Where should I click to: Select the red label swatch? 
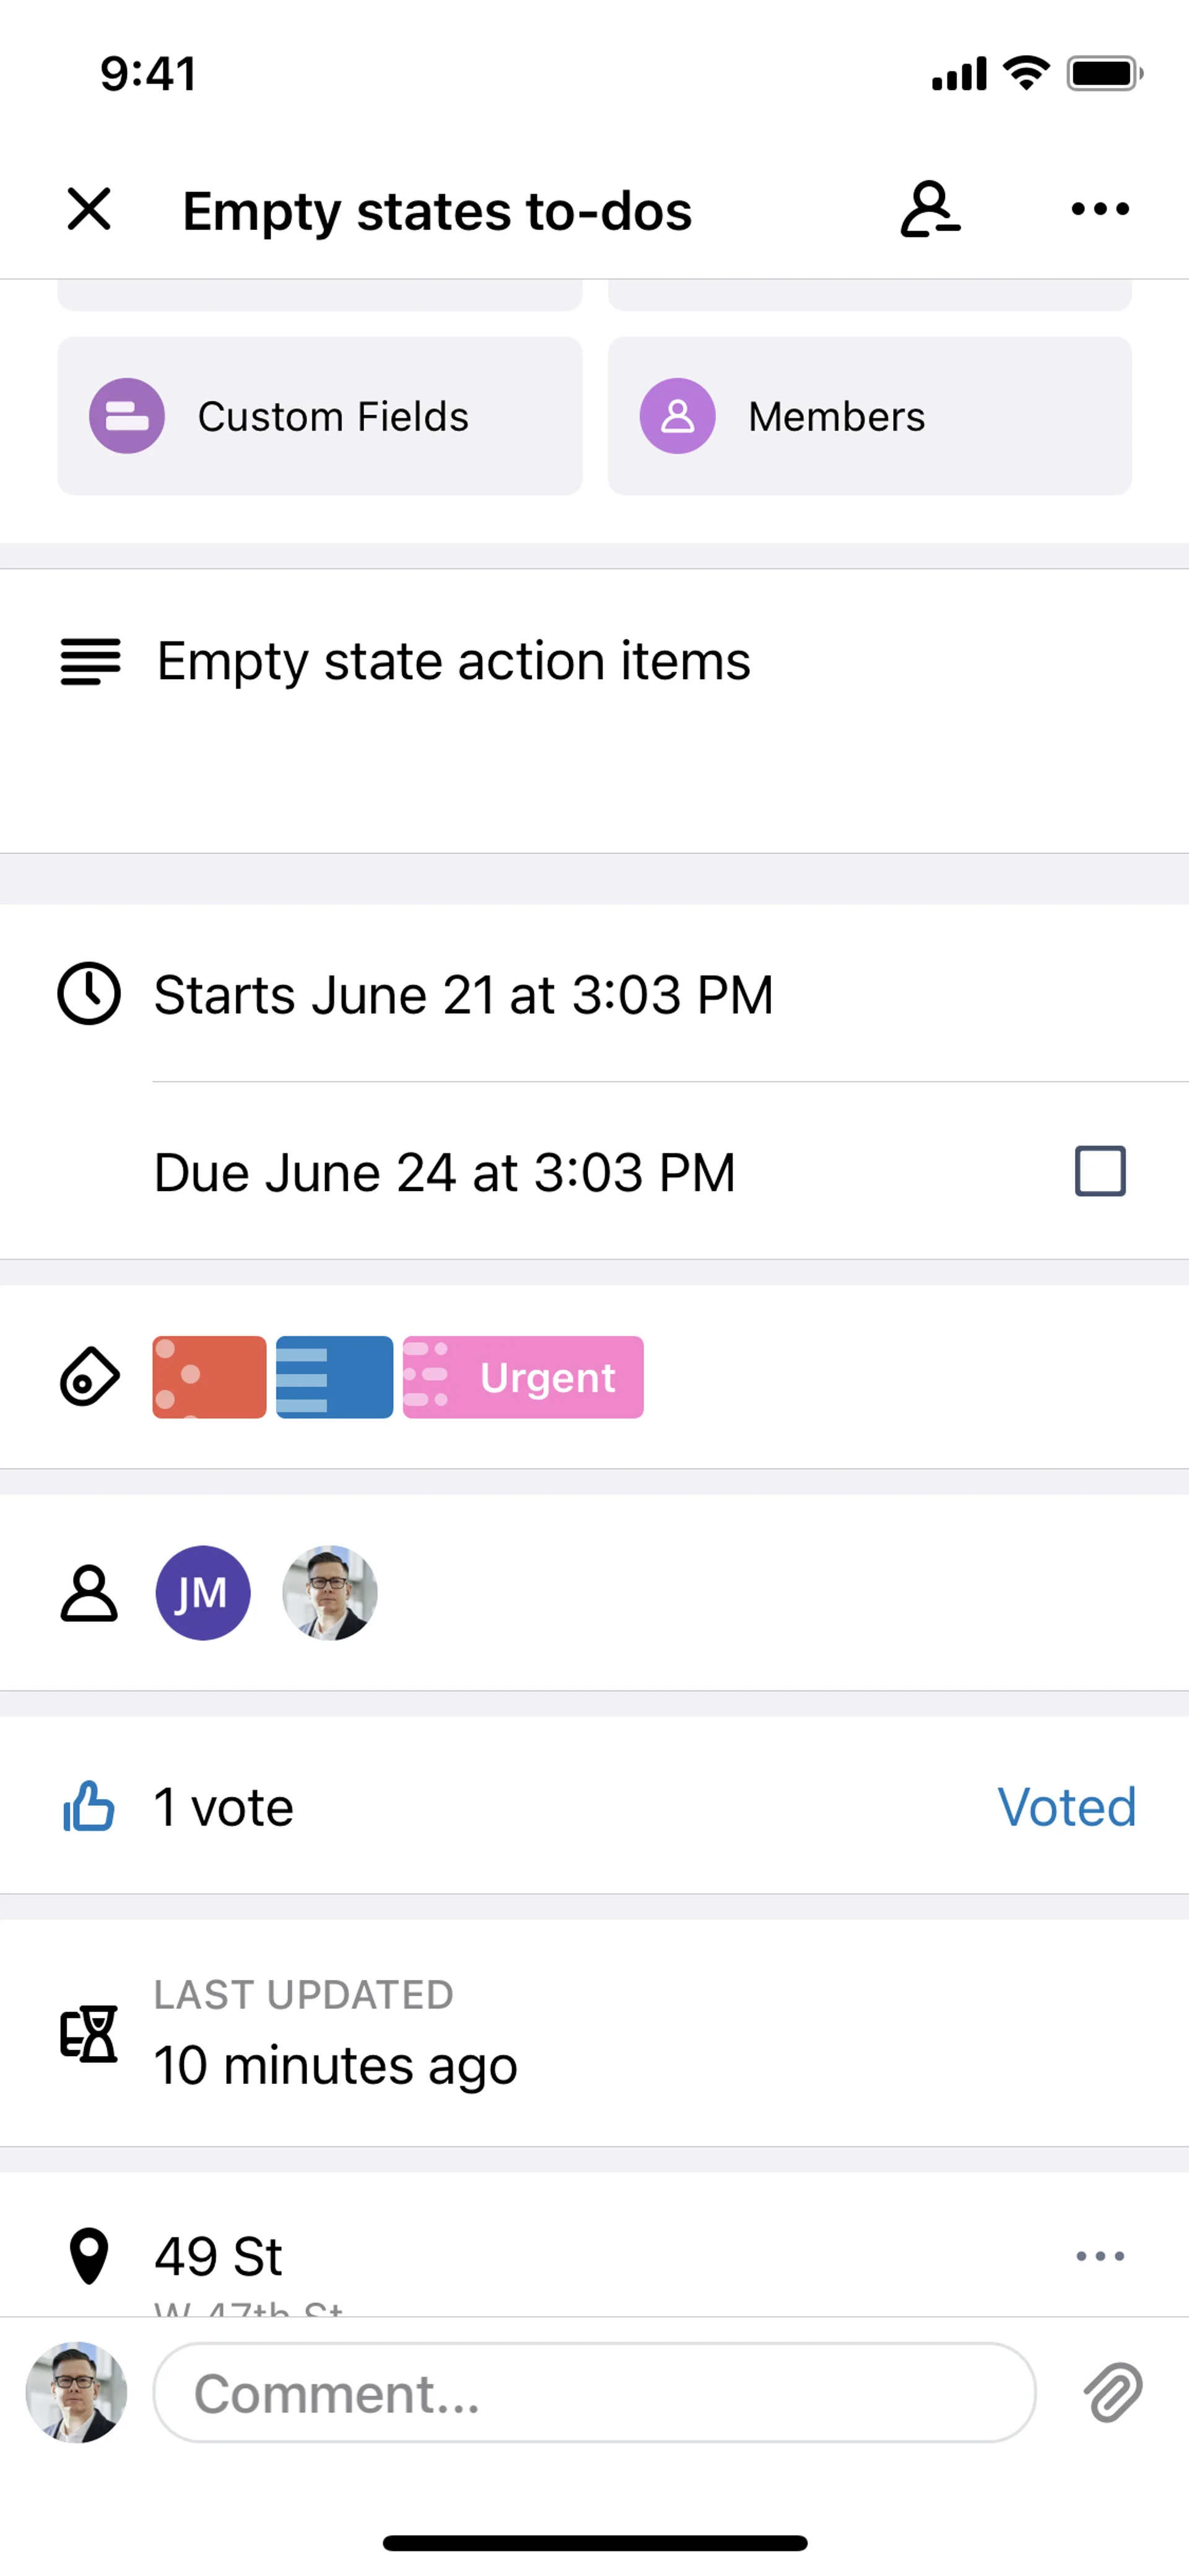(209, 1377)
